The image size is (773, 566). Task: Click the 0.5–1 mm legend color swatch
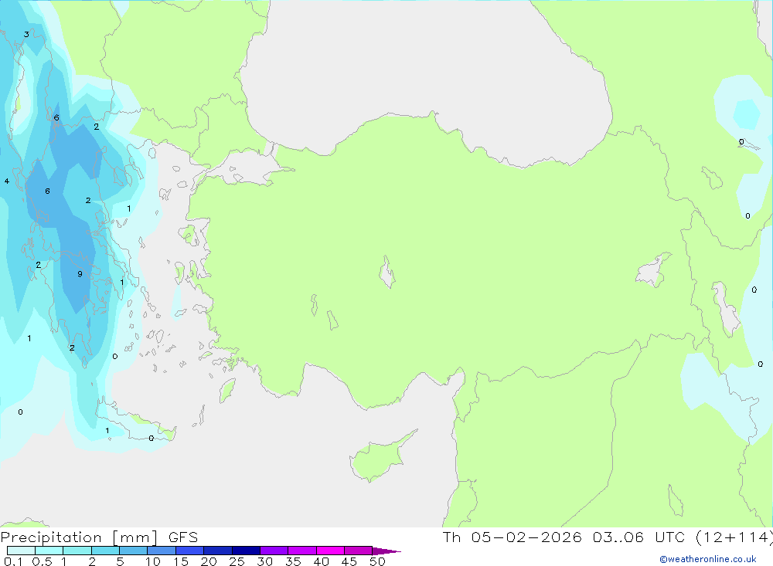[x=49, y=551]
